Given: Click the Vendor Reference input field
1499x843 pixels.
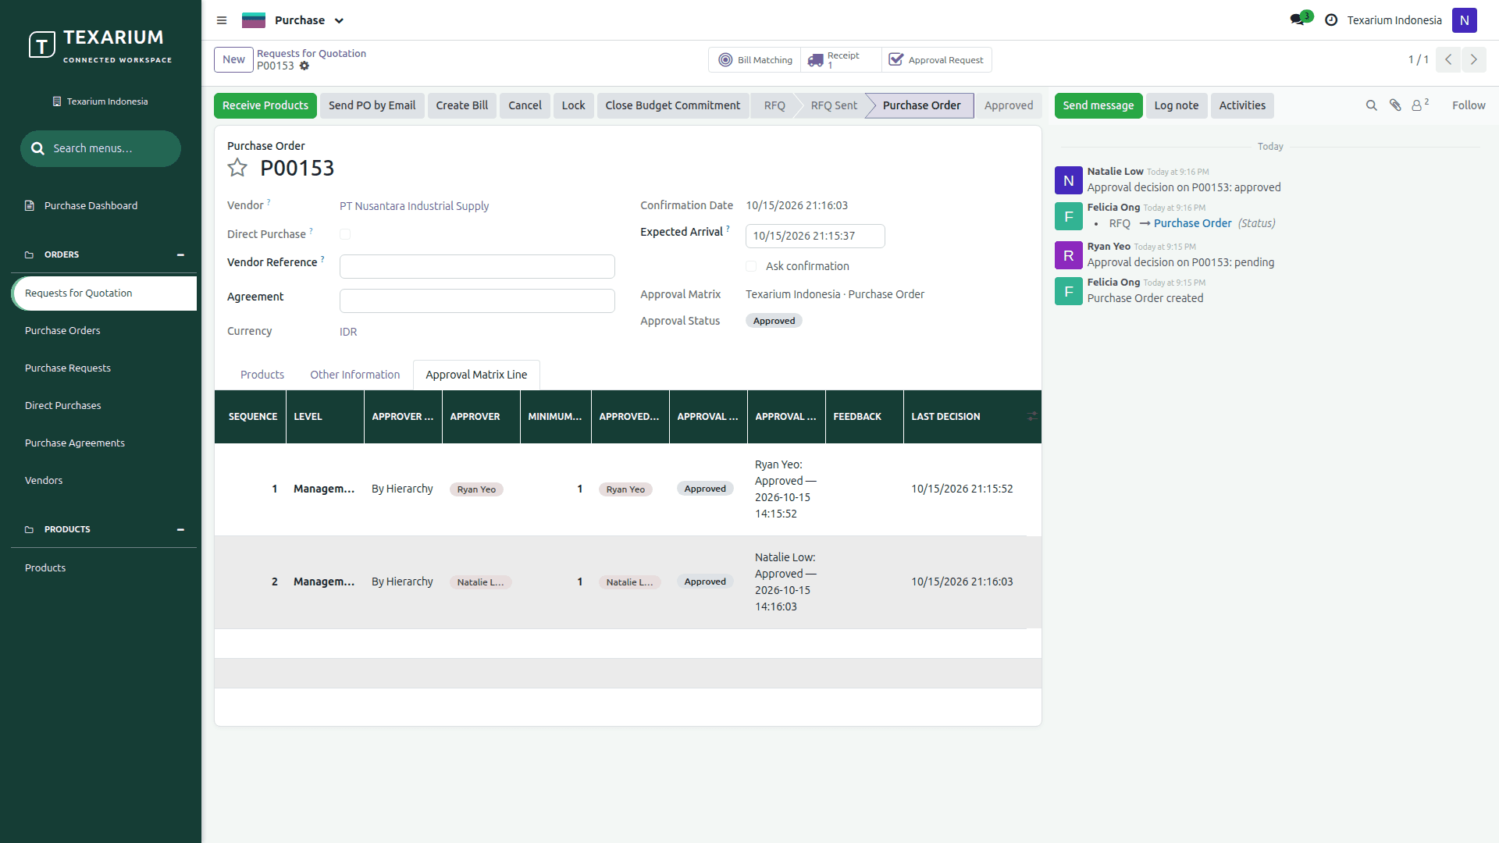Looking at the screenshot, I should [477, 266].
